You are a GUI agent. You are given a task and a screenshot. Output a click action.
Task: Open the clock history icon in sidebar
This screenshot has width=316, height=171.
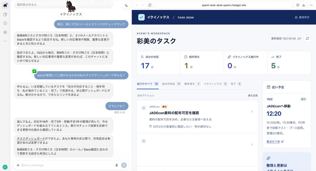5,23
